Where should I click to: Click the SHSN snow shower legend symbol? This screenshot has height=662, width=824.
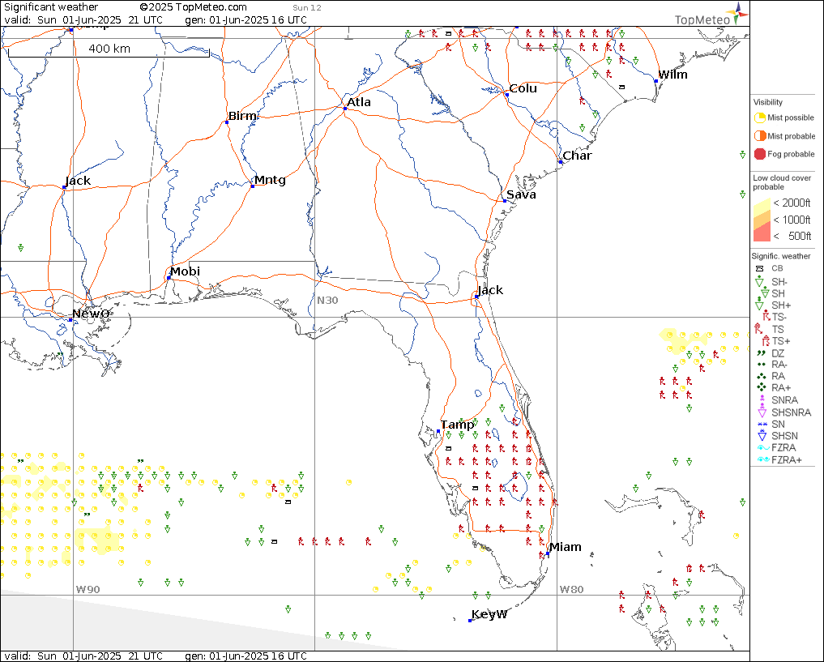(x=762, y=435)
